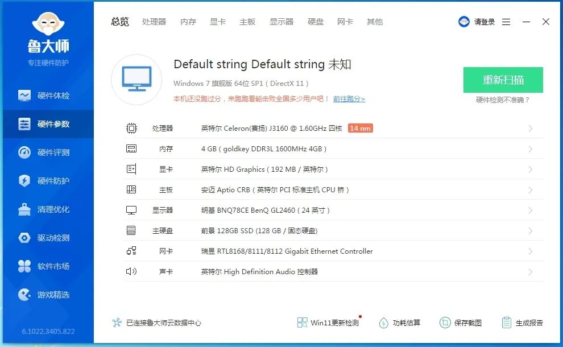Screen dimensions: 563x347
Task: Click the goldkey DDR3L 1600MHz memory text
Action: (x=263, y=148)
